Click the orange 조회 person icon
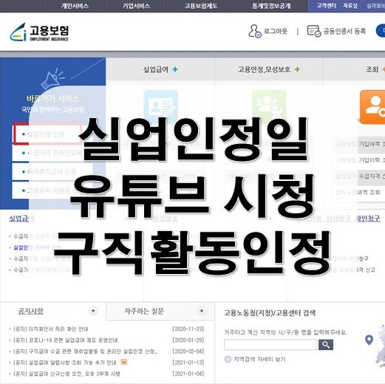 (372, 107)
